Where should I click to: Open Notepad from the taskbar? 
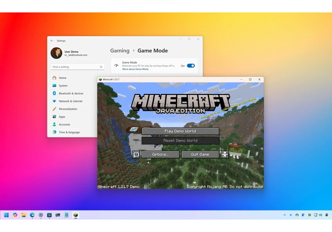click(x=66, y=215)
